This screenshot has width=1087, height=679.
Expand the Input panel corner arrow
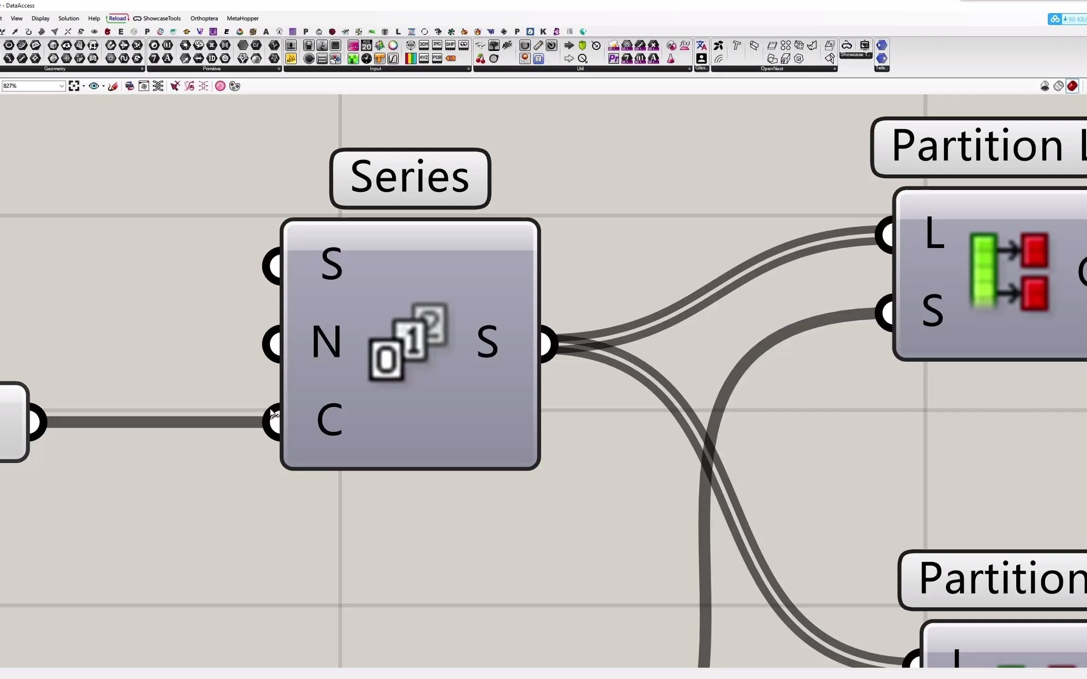coord(468,69)
